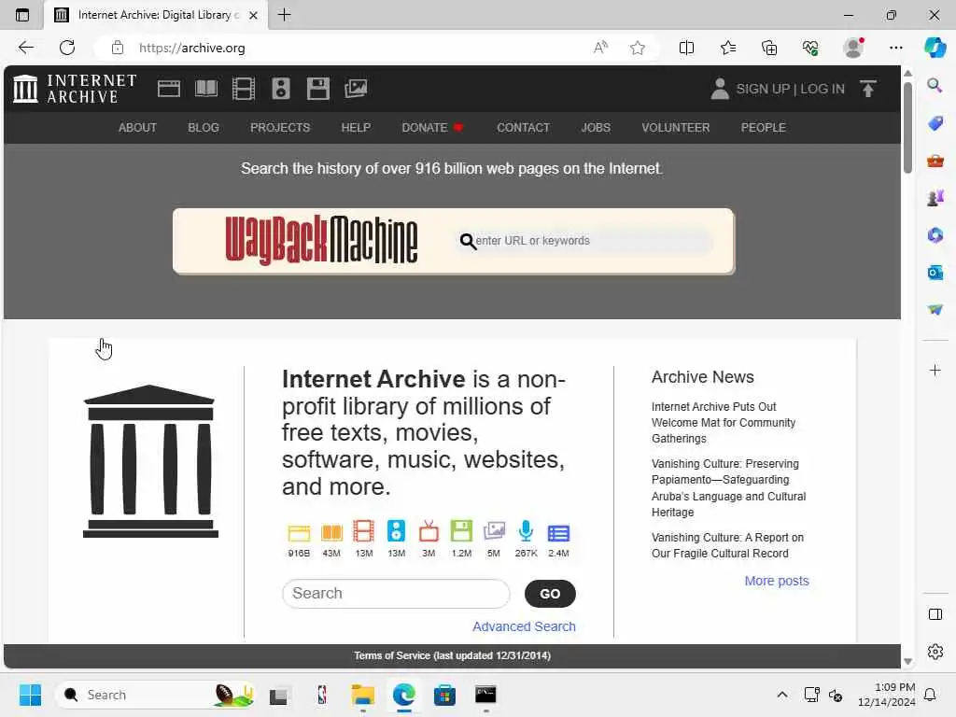The height and width of the screenshot is (717, 956).
Task: Click the 5M images collection icon
Action: pos(494,531)
